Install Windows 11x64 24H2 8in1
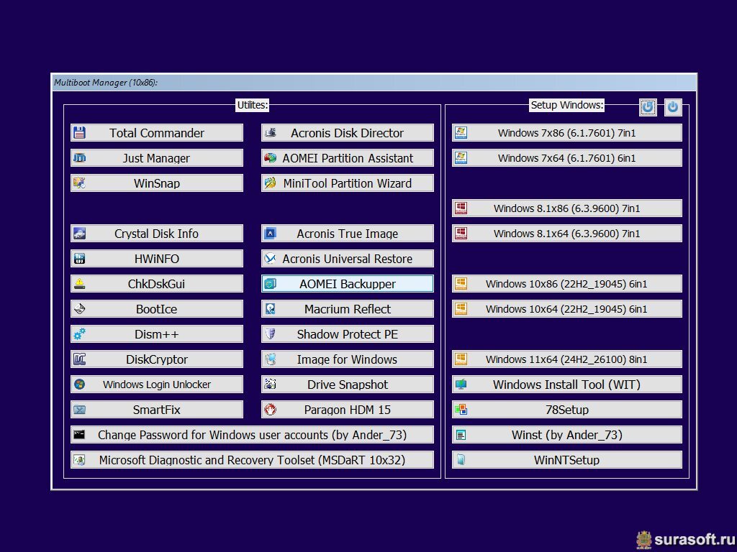The height and width of the screenshot is (552, 737). pyautogui.click(x=567, y=359)
